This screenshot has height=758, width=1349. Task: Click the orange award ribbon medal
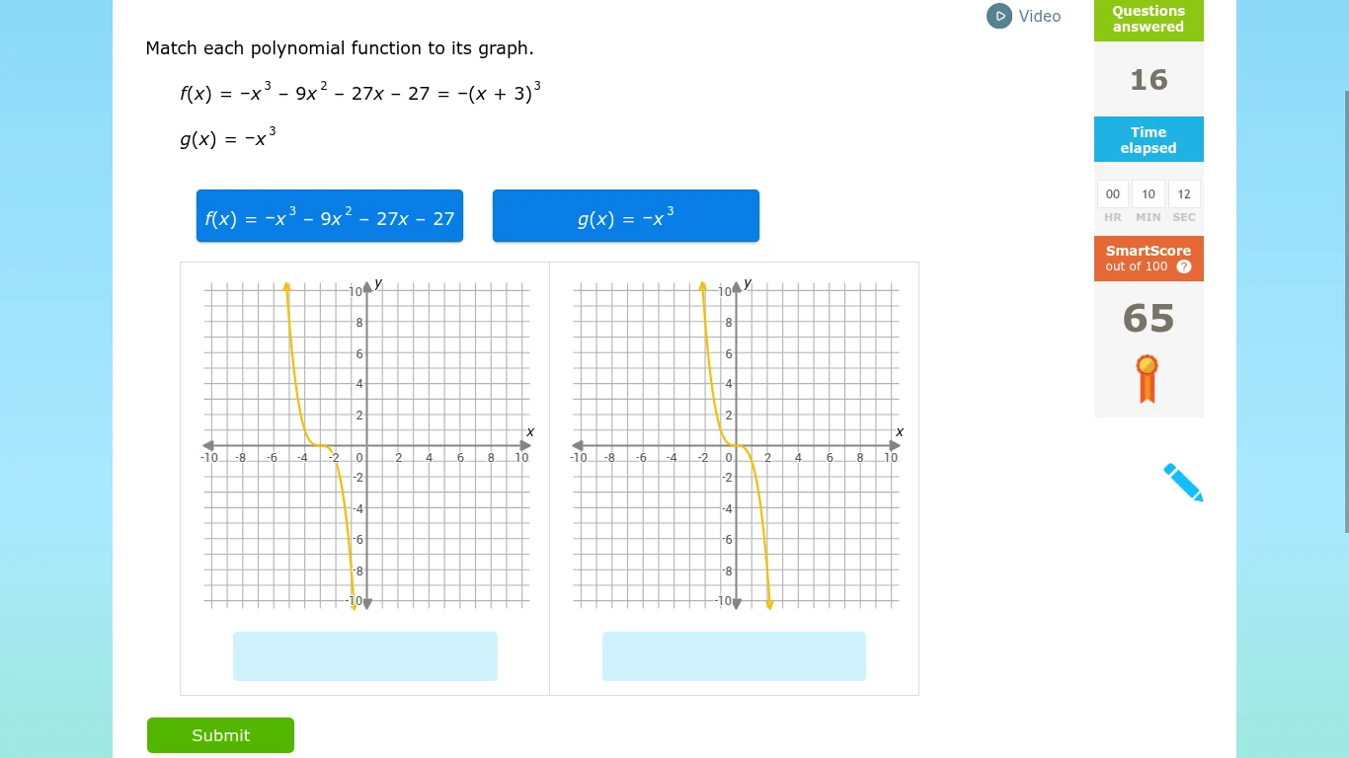pos(1147,379)
